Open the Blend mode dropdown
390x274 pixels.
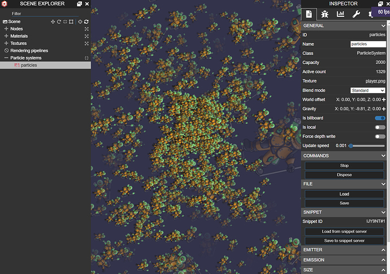coord(367,90)
